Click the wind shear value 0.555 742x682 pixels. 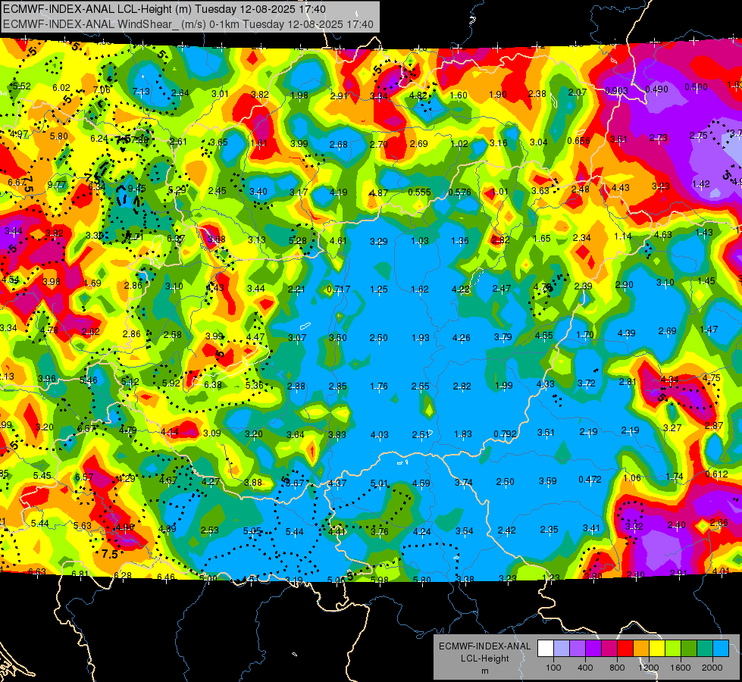pos(420,192)
